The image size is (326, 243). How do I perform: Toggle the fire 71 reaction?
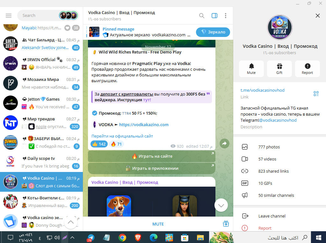(x=117, y=144)
